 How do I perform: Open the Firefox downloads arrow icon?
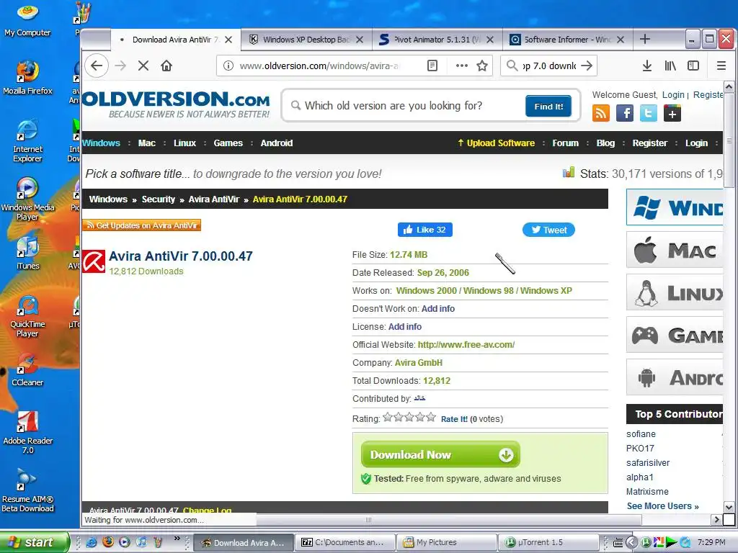pyautogui.click(x=647, y=66)
